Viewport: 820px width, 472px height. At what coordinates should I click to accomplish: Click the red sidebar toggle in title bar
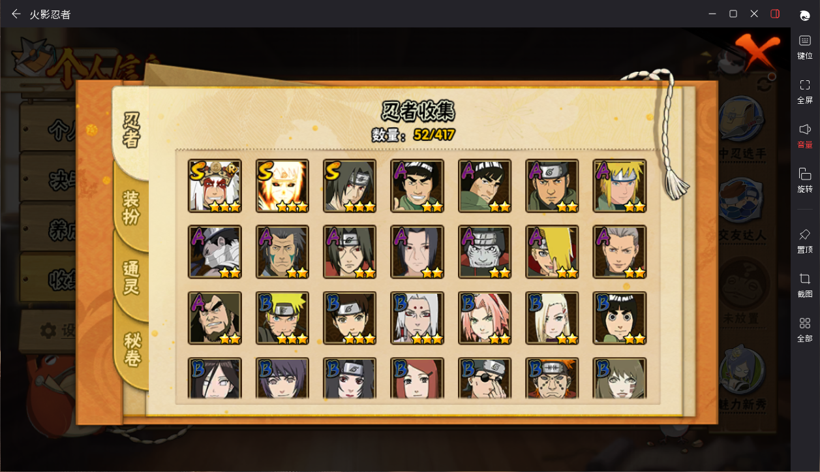(775, 14)
